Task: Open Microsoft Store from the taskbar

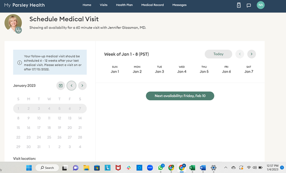Action: click(97, 168)
